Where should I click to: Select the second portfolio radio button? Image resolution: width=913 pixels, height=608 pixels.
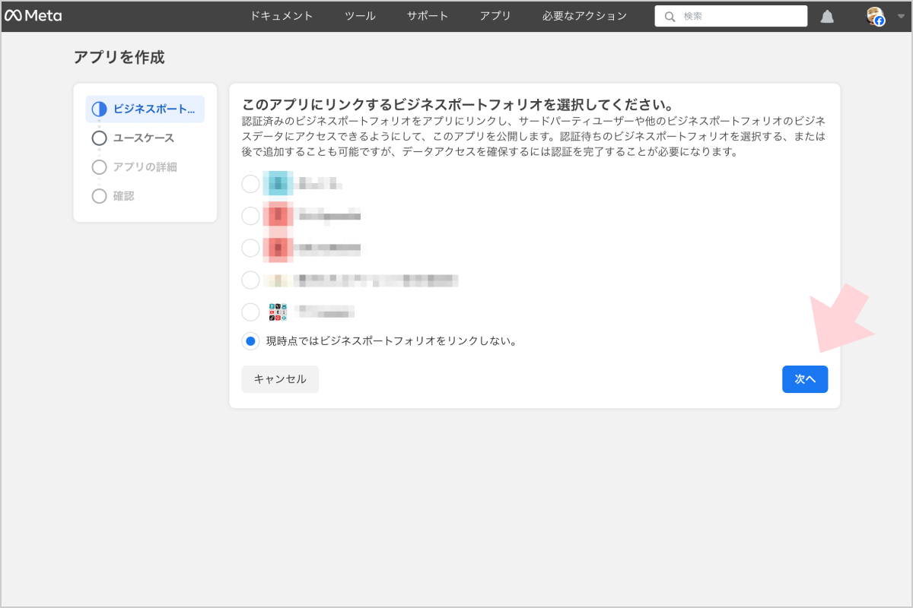250,216
